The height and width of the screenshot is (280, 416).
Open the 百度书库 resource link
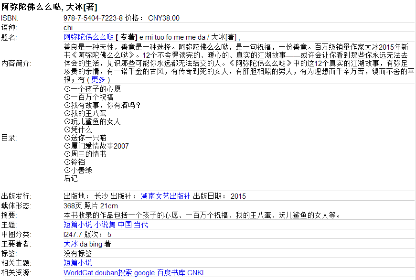(x=171, y=272)
